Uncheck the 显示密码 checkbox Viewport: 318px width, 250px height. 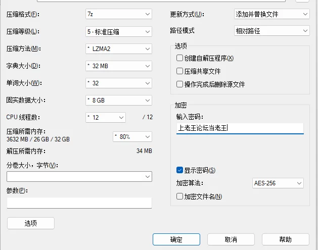tap(180, 170)
